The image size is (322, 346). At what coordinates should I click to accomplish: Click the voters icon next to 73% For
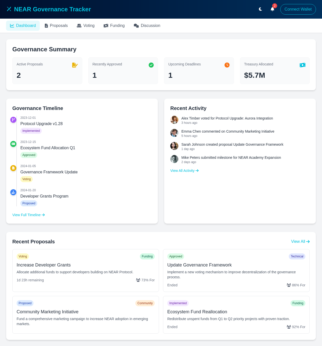coord(138,280)
